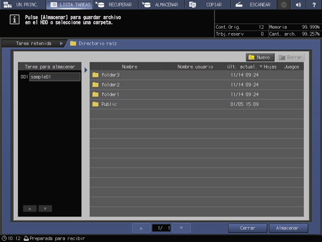Click the 1/1 page indicator
Image resolution: width=322 pixels, height=242 pixels.
[161, 228]
